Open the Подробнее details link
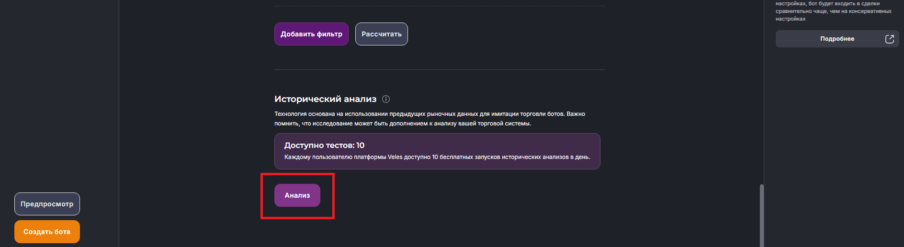This screenshot has height=247, width=904. (x=837, y=39)
